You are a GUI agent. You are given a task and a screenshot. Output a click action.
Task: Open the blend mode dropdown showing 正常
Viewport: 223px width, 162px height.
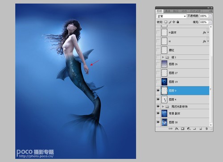point(172,16)
